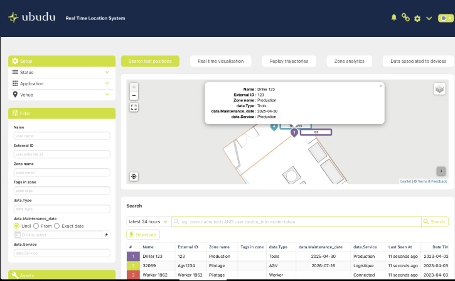Focus the data.Service filter field

click(62, 253)
